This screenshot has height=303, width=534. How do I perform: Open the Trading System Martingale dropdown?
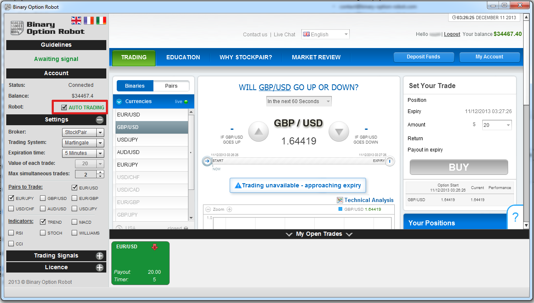pos(83,143)
